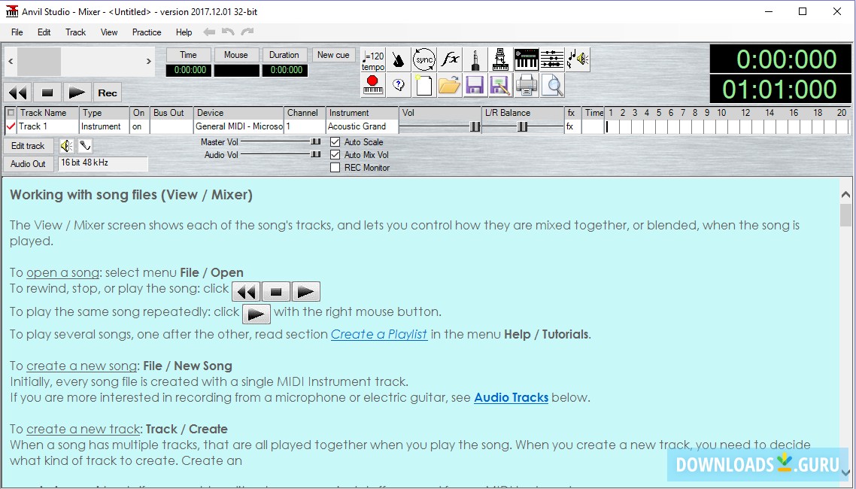The height and width of the screenshot is (489, 856).
Task: Click the Track 1 Vol slider handle
Action: click(x=475, y=126)
